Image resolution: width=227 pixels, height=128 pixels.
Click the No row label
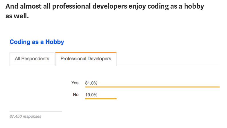(x=76, y=95)
